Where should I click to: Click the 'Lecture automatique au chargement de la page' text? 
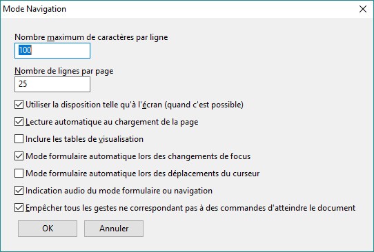(112, 122)
